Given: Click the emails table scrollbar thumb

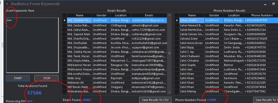Looking at the screenshot, I should coord(169,53).
